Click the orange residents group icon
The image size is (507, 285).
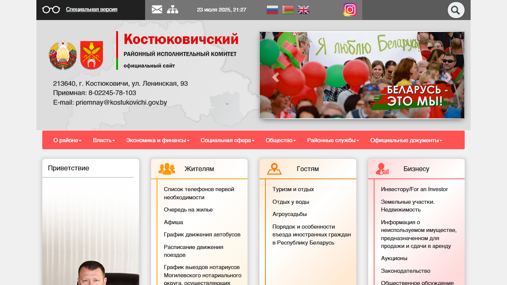click(x=167, y=169)
